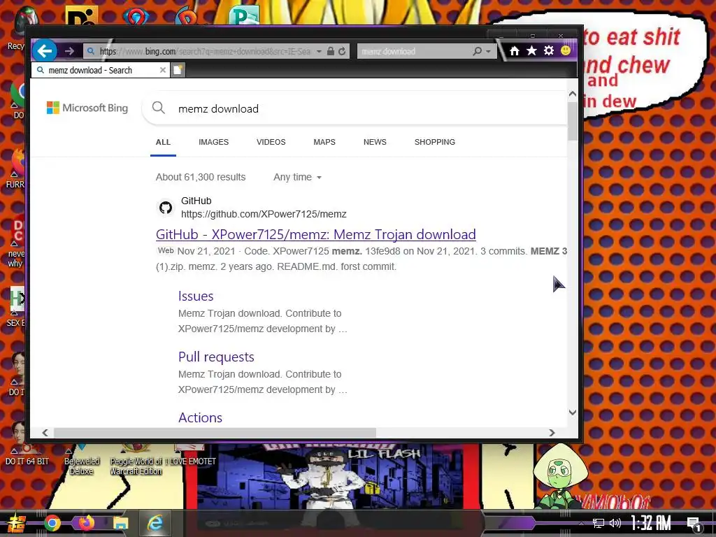Open Favorites star icon

click(531, 50)
